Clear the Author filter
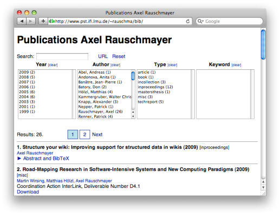 (115, 65)
